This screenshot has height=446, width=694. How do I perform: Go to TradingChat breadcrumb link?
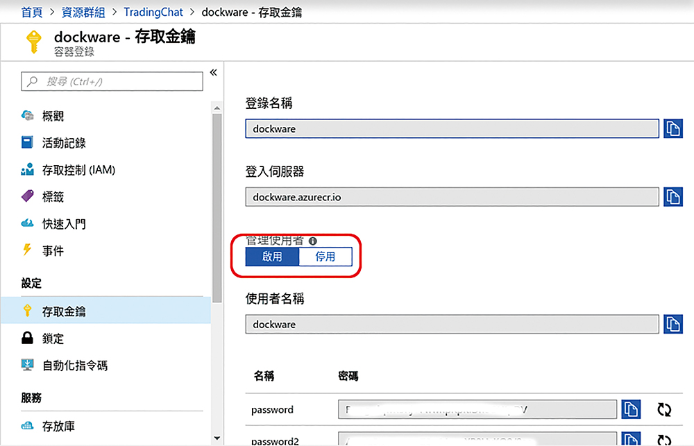pos(153,12)
